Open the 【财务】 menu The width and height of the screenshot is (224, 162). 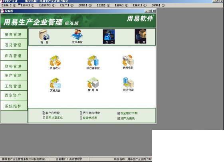[85, 5]
